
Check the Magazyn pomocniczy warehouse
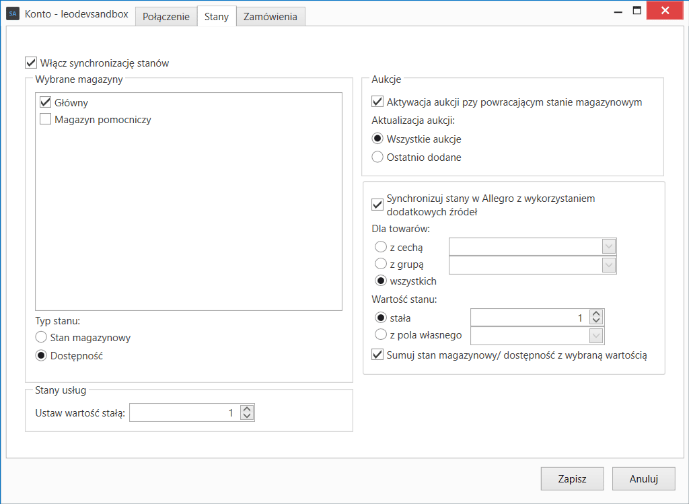point(45,119)
